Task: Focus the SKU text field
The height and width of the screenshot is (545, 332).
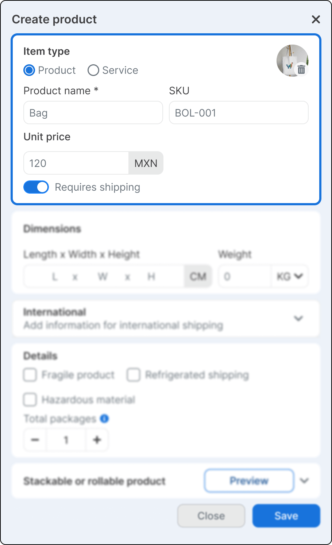Action: point(239,113)
